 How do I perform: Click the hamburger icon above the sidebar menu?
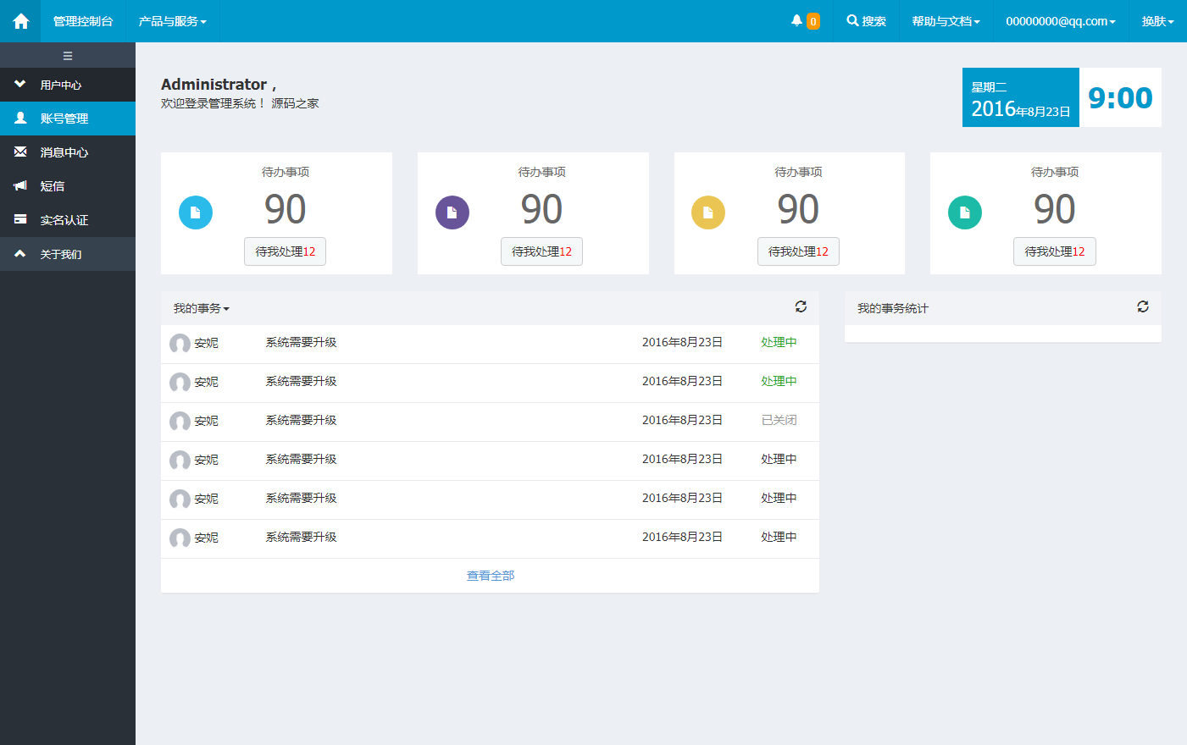pyautogui.click(x=68, y=55)
